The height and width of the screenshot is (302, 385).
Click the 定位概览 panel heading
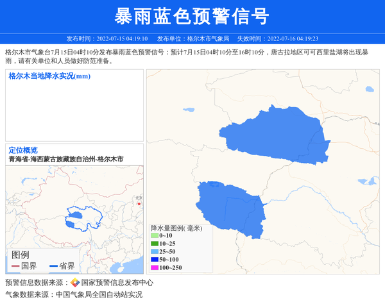[x=23, y=150]
